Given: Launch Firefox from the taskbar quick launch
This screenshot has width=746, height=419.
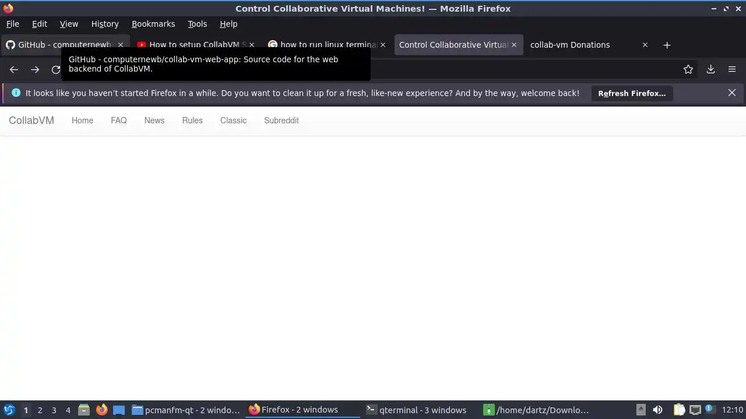Looking at the screenshot, I should [101, 410].
